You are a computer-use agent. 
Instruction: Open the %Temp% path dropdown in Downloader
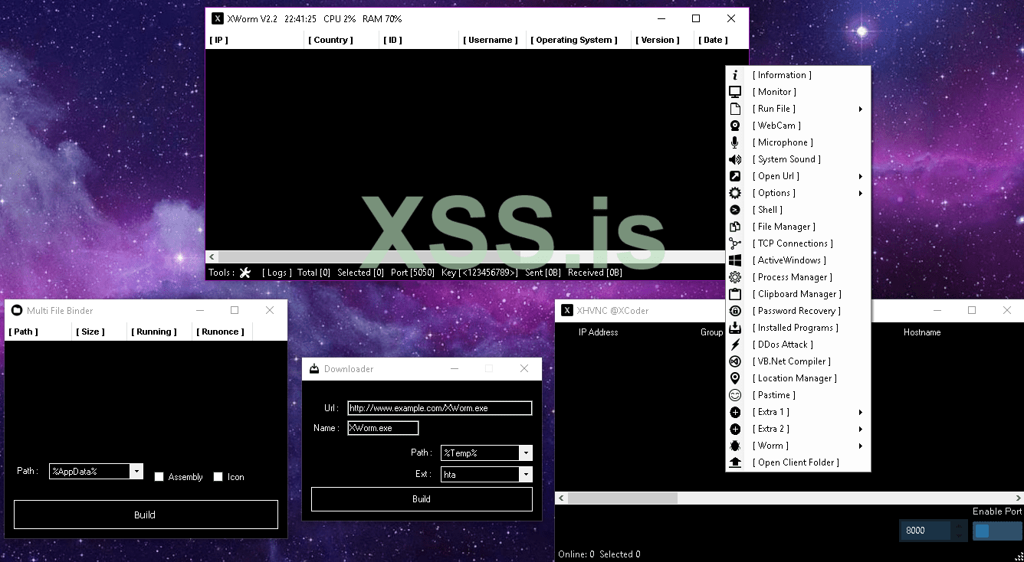tap(525, 453)
